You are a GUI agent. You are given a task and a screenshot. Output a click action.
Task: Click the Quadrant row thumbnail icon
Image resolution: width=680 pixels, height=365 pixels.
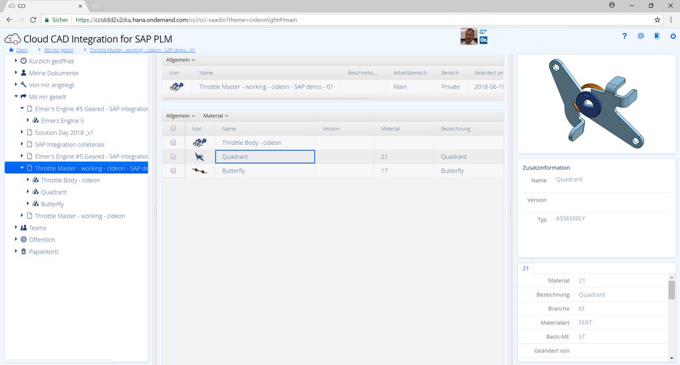(199, 156)
